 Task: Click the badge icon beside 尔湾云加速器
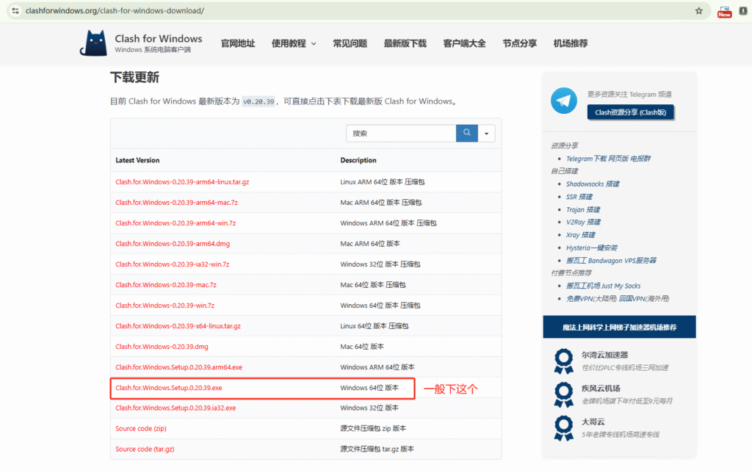click(x=563, y=360)
